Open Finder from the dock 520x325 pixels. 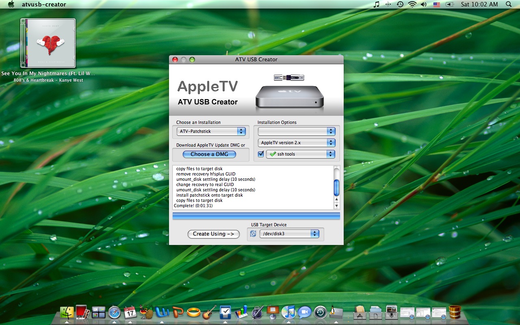point(67,312)
